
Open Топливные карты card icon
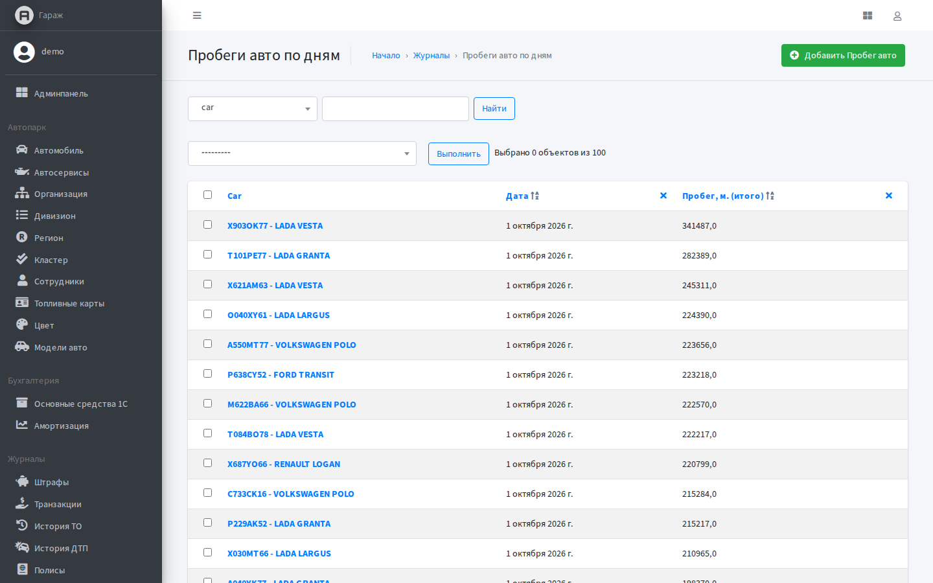[x=22, y=303]
